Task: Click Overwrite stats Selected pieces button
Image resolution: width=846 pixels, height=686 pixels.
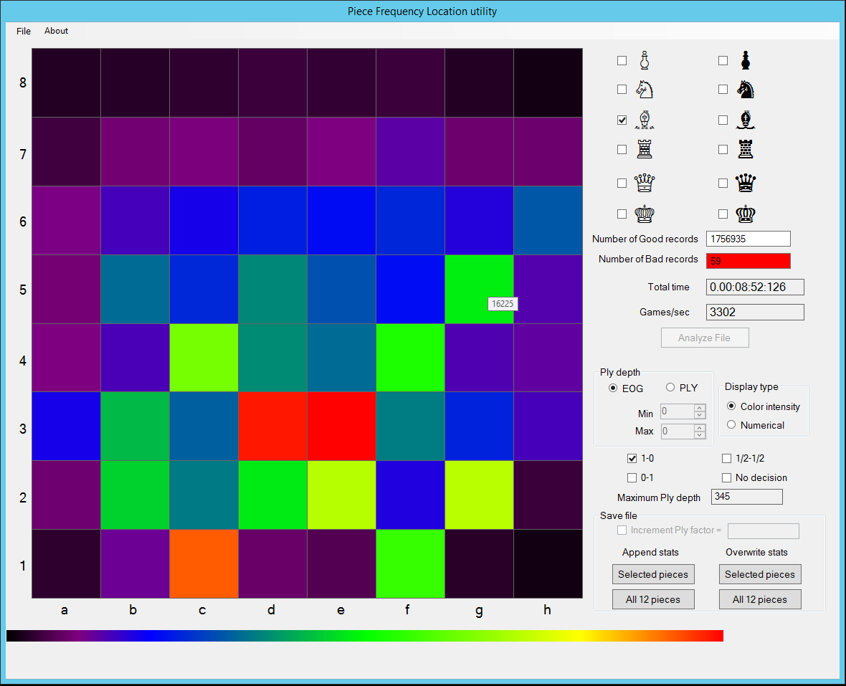Action: tap(760, 574)
